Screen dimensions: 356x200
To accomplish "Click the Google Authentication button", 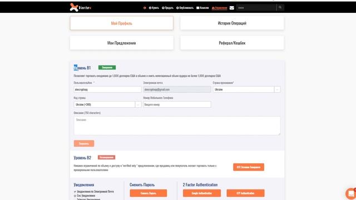I will click(x=201, y=193).
